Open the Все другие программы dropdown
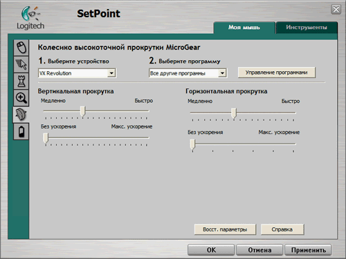This screenshot has height=259, width=346. pyautogui.click(x=188, y=73)
